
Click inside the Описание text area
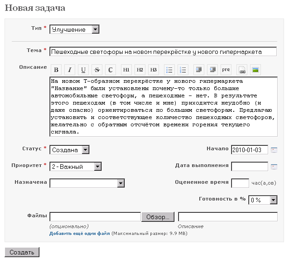point(164,107)
